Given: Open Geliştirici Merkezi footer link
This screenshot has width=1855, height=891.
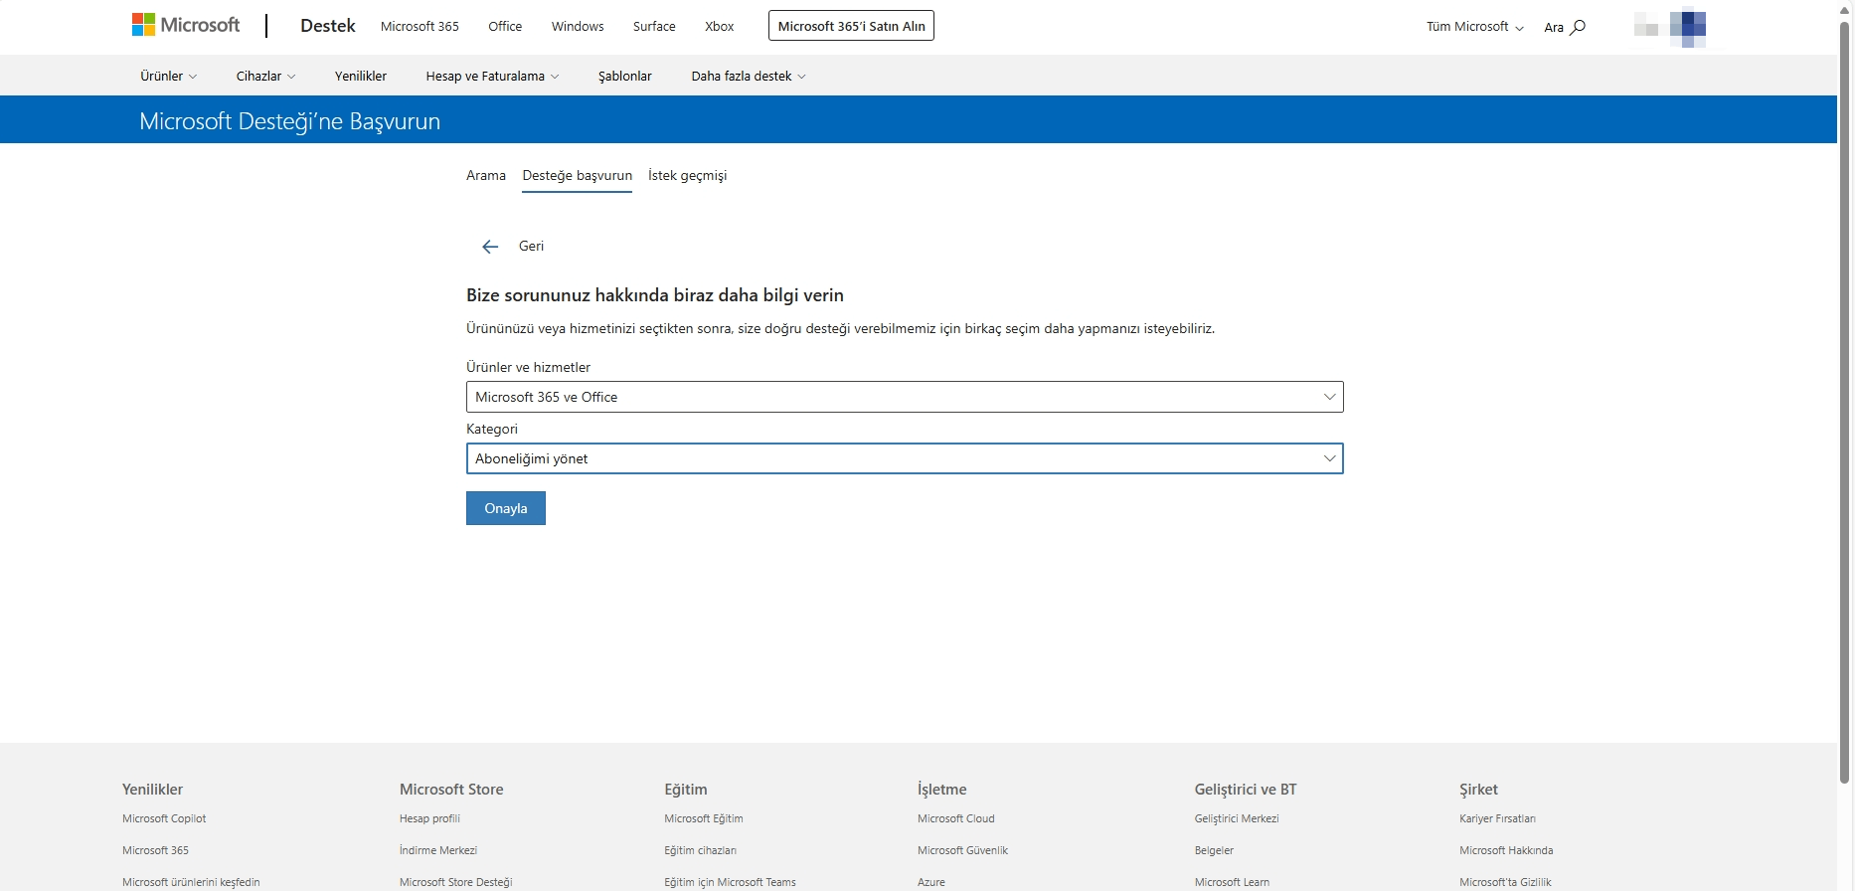Looking at the screenshot, I should click(1237, 818).
